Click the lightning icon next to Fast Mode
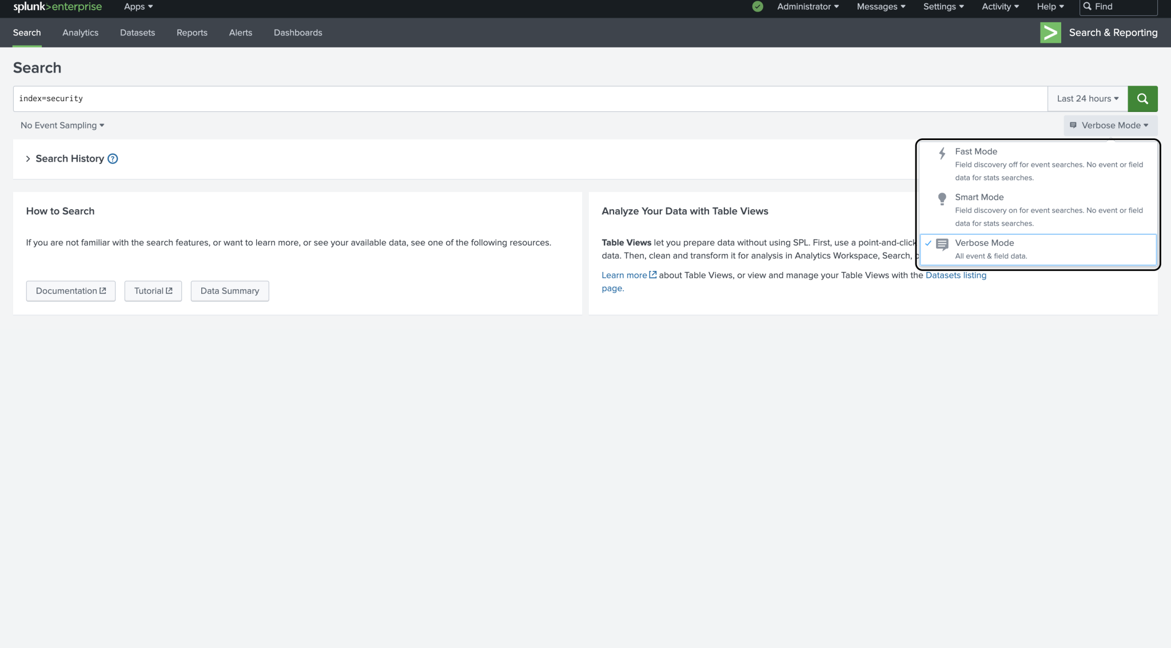 (x=941, y=153)
